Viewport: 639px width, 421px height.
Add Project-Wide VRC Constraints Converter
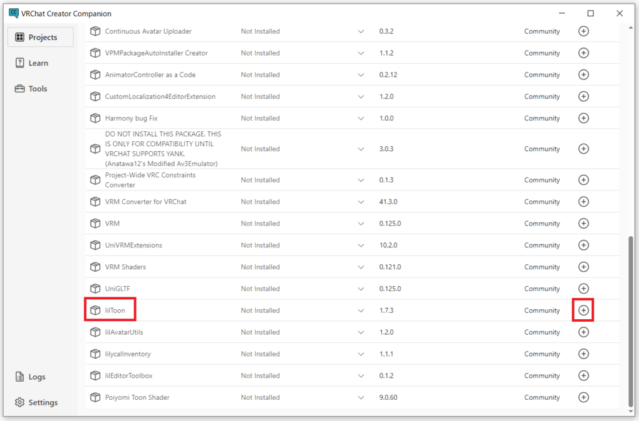point(583,180)
